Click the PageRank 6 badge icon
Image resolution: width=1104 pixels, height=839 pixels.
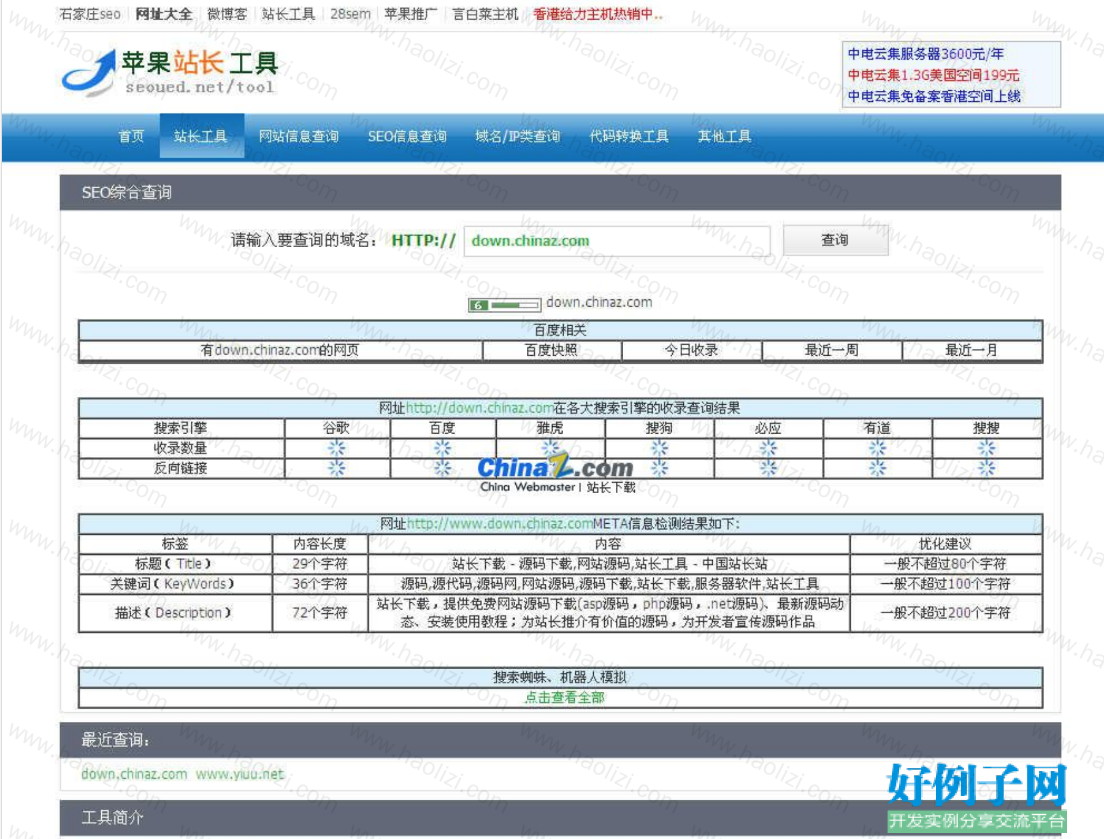(x=504, y=305)
